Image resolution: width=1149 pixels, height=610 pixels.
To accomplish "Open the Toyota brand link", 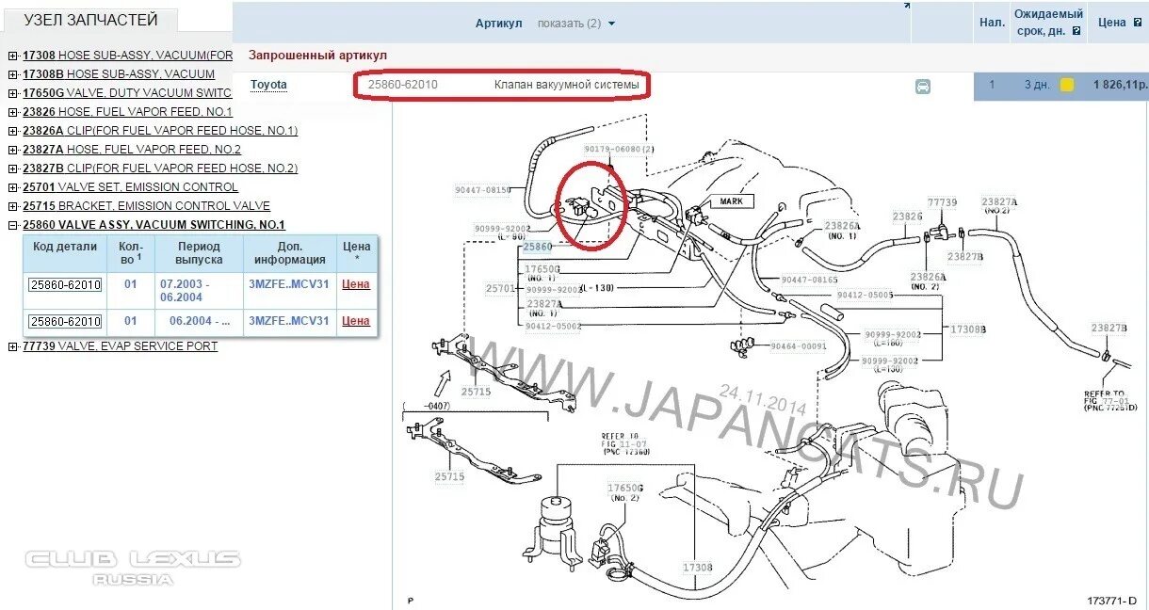I will click(x=268, y=85).
